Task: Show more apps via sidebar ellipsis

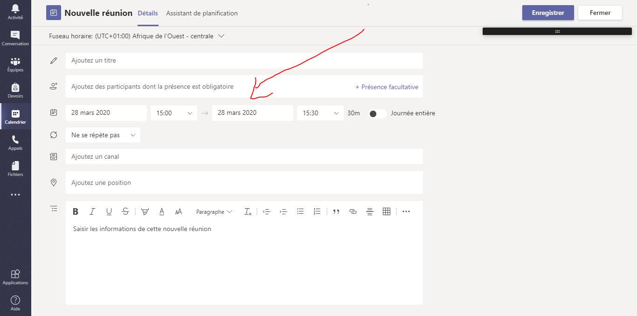Action: (x=15, y=195)
